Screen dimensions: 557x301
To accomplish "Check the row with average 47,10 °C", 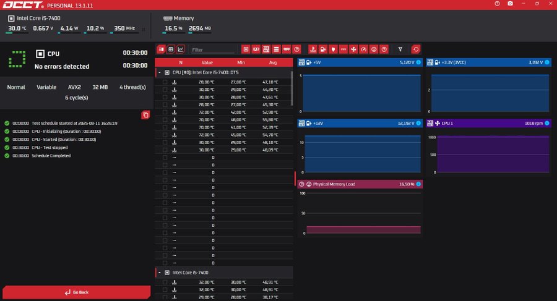I will coord(165,82).
